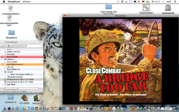179x112 pixels.
Task: Select SheepShaver(H) UB 21-07-2008 row
Action: coord(22,79)
